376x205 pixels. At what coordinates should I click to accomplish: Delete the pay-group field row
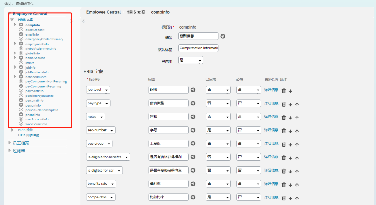284,144
